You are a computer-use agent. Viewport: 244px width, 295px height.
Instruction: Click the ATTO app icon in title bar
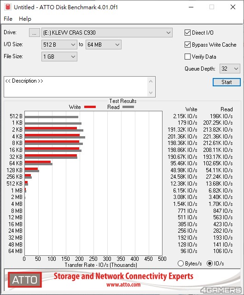click(8, 7)
